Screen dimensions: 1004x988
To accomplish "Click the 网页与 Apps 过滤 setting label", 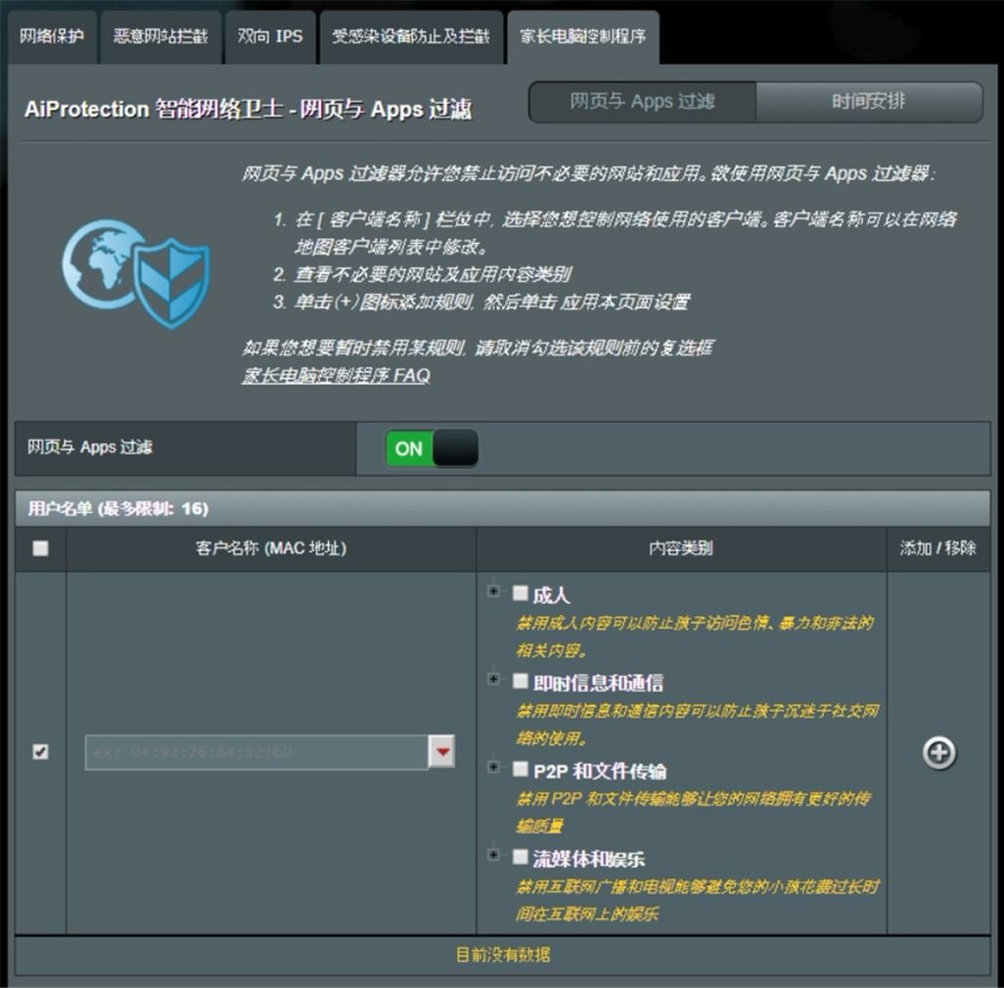I will click(x=90, y=447).
